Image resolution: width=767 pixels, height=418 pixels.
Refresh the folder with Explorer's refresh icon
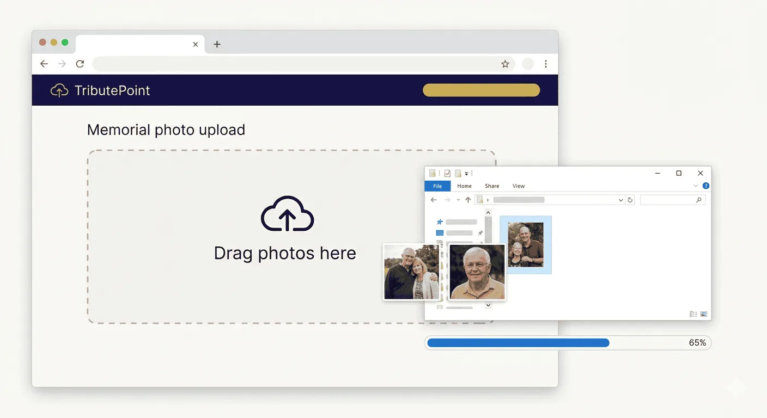(630, 200)
